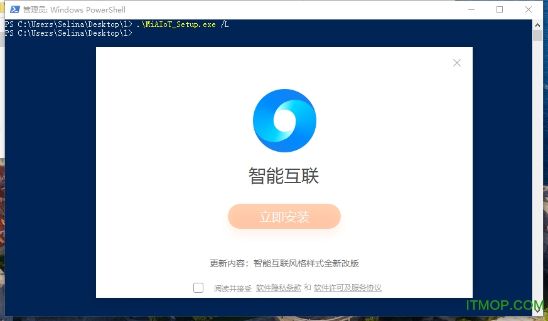Check the 阅读并接受 agreement checkbox
This screenshot has height=321, width=548.
tap(198, 288)
